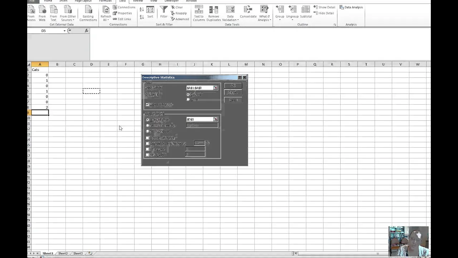The width and height of the screenshot is (458, 258).
Task: Select New Worksheet Ply radio button
Action: click(147, 125)
